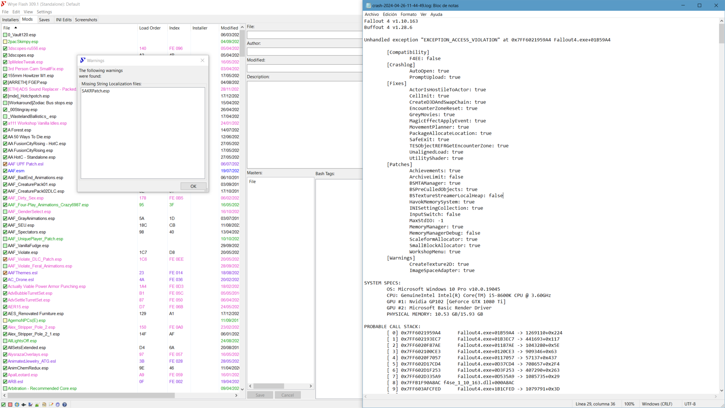Disable the AnimChemRedux.esp checkbox
Image resolution: width=725 pixels, height=408 pixels.
tap(5, 368)
